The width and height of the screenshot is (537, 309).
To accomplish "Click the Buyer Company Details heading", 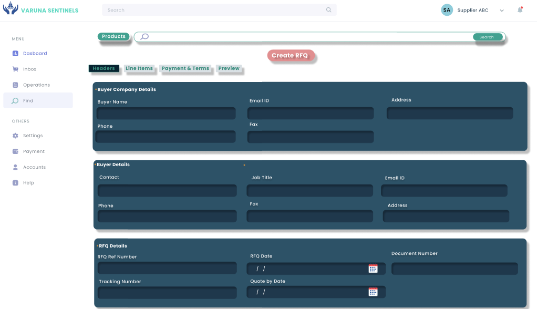I will pyautogui.click(x=127, y=89).
